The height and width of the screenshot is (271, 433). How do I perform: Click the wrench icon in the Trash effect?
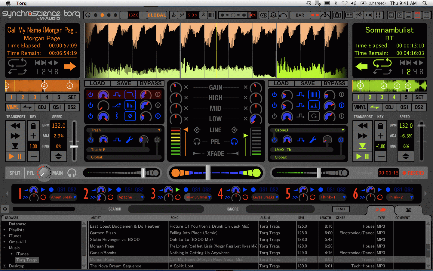(x=129, y=140)
